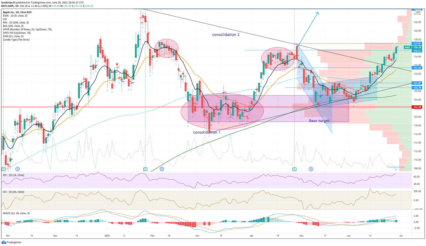Click the 200.00 value on CCI axis
The width and height of the screenshot is (426, 246).
pos(417,191)
